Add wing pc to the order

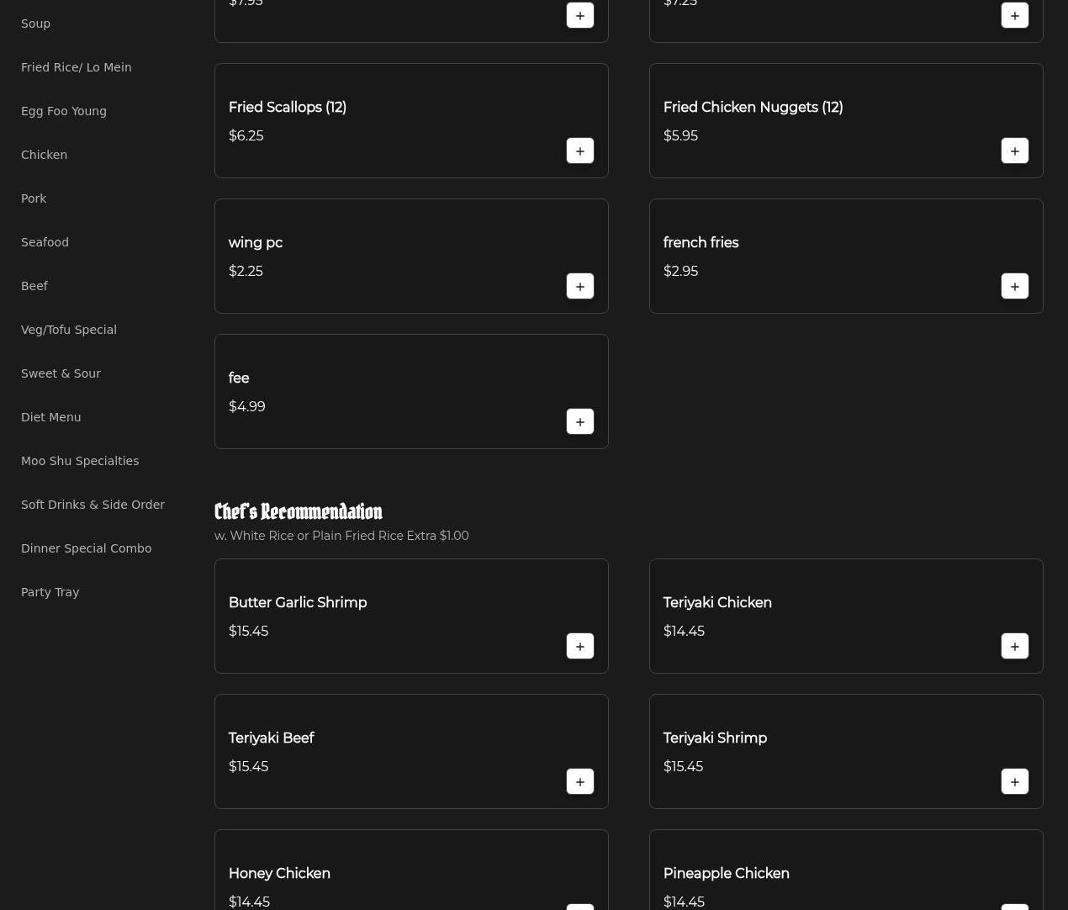(x=580, y=286)
